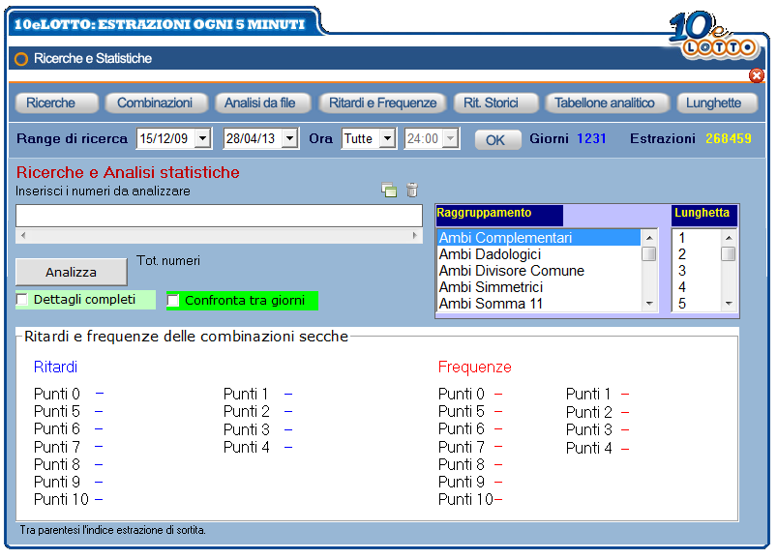This screenshot has height=559, width=778.
Task: Open the Ora Tutte dropdown
Action: tap(387, 138)
